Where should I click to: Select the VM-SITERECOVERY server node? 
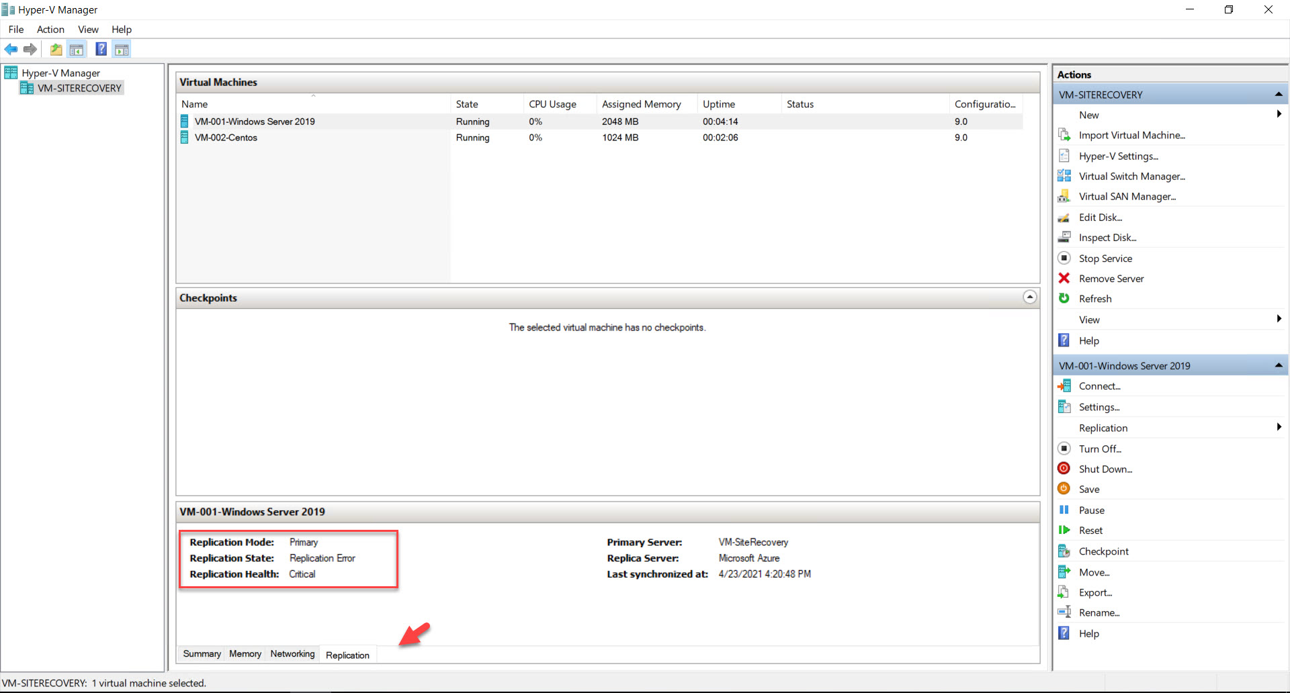[72, 88]
